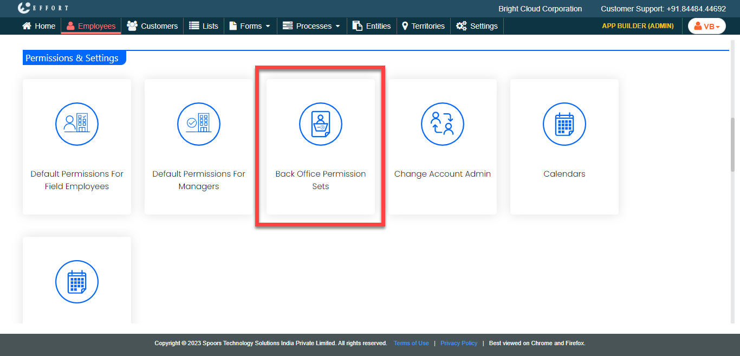Viewport: 740px width, 356px height.
Task: Open the Customers section
Action: 152,26
